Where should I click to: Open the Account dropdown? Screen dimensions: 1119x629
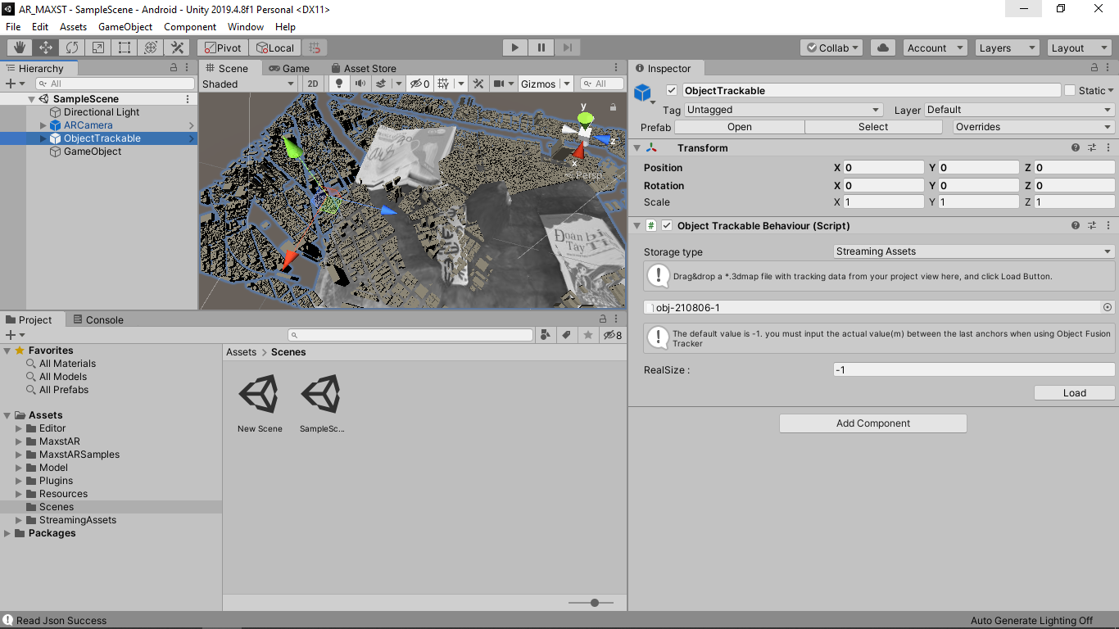(935, 48)
